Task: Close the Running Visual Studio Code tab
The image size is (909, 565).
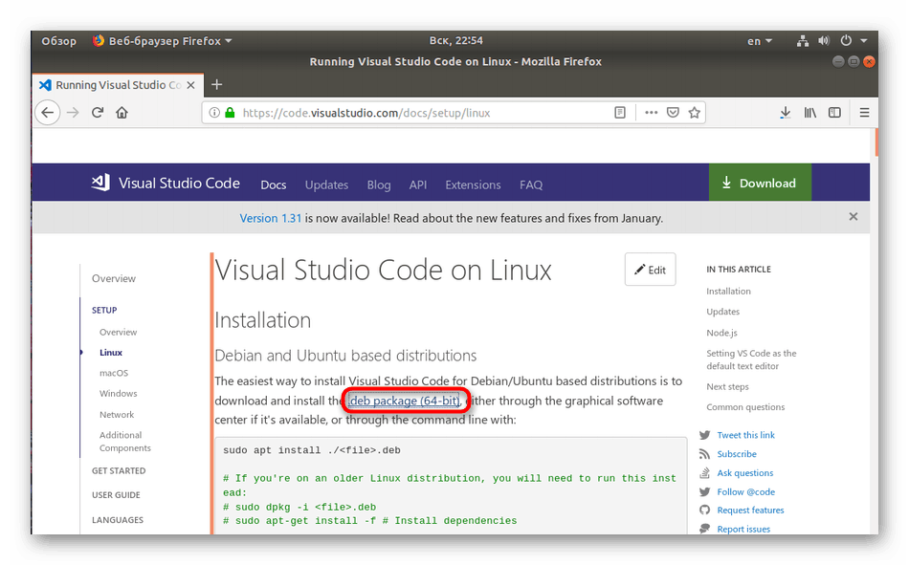Action: (x=190, y=85)
